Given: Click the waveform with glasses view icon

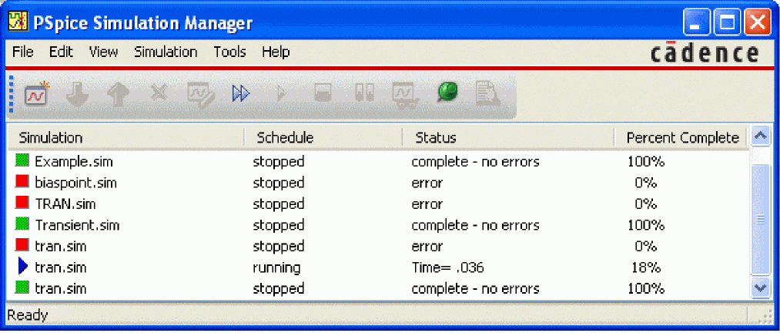Looking at the screenshot, I should click(x=406, y=93).
